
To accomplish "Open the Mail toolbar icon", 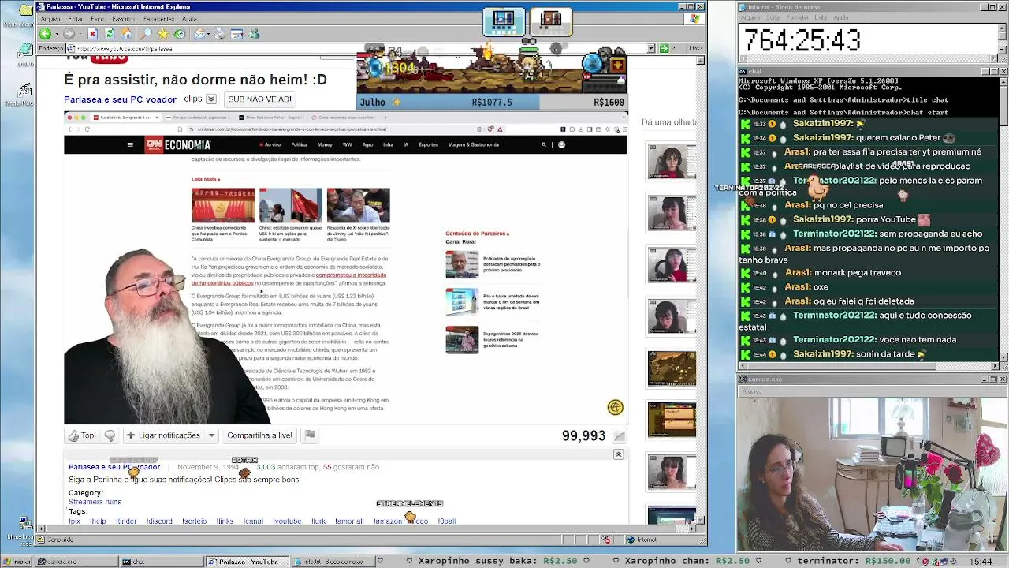I will coord(200,34).
